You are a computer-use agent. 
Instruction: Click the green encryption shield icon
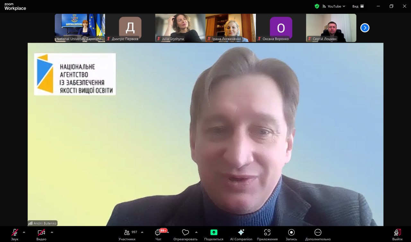317,6
